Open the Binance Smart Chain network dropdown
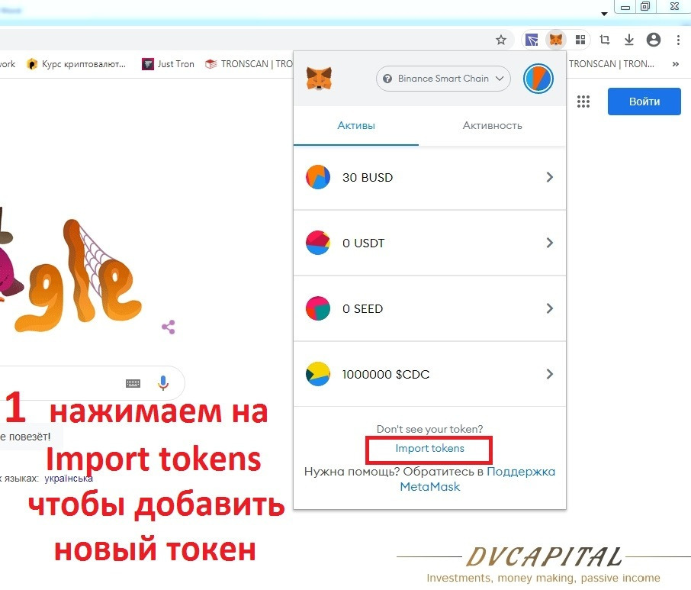This screenshot has width=691, height=590. (x=443, y=79)
